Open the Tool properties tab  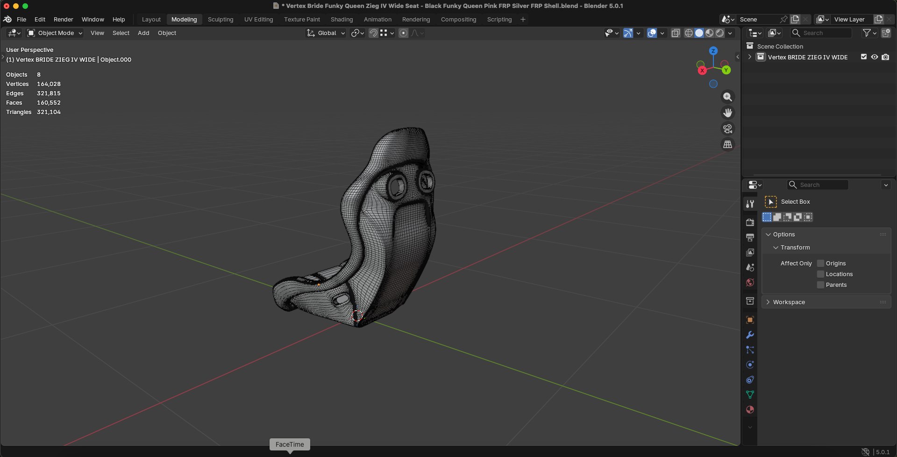(x=750, y=204)
